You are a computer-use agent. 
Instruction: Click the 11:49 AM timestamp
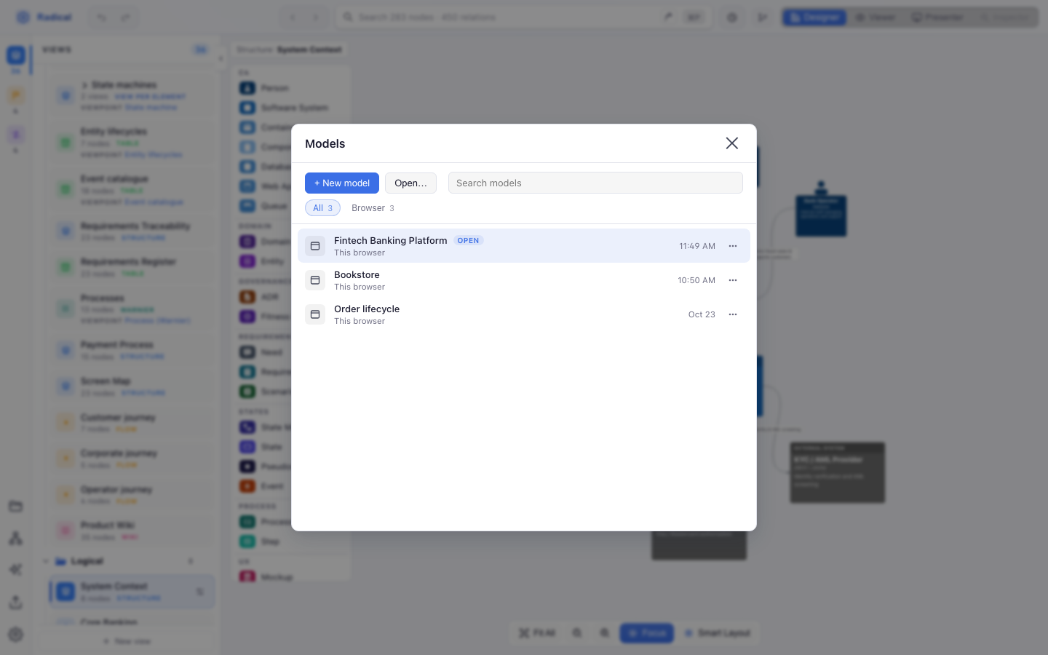point(697,246)
